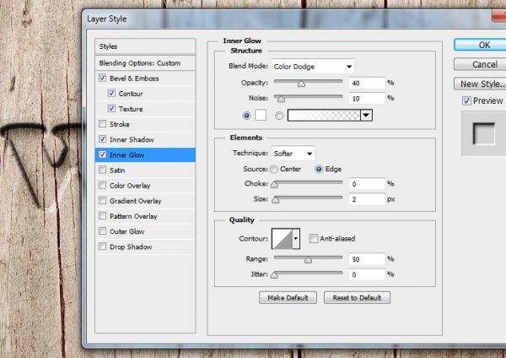Click the Opacity slider handle

[x=300, y=84]
